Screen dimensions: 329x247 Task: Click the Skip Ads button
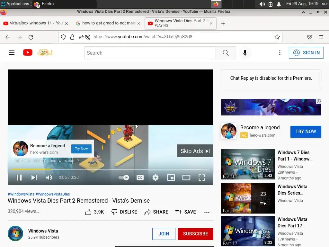tap(195, 151)
